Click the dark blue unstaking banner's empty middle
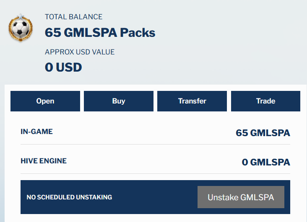Image resolution: width=307 pixels, height=222 pixels. pyautogui.click(x=155, y=197)
